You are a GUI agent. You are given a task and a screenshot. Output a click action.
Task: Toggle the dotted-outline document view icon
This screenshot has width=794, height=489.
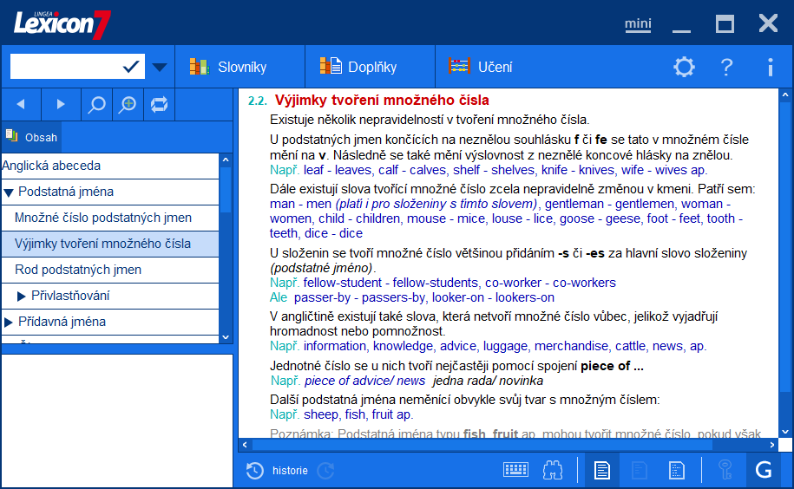[676, 470]
